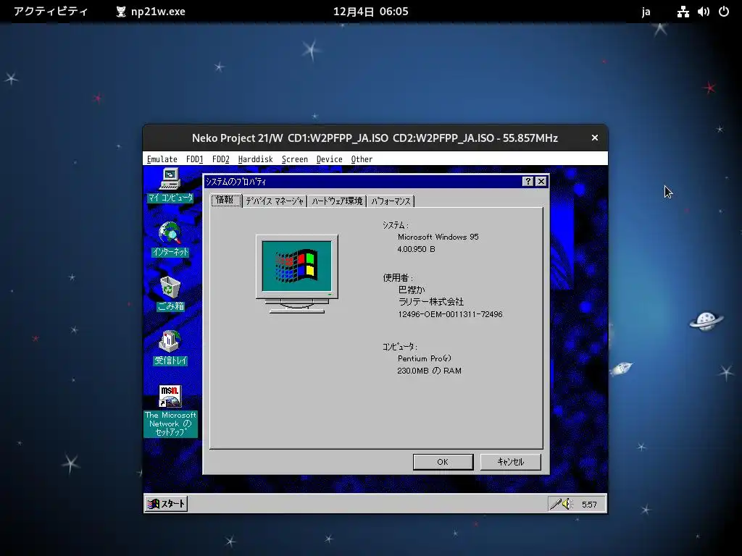Close the Neko Project 21/W window
This screenshot has width=742, height=556.
[x=595, y=138]
